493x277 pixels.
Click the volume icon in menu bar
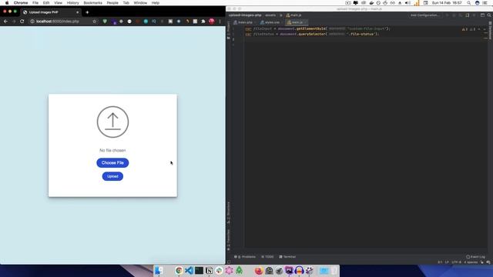point(407,3)
